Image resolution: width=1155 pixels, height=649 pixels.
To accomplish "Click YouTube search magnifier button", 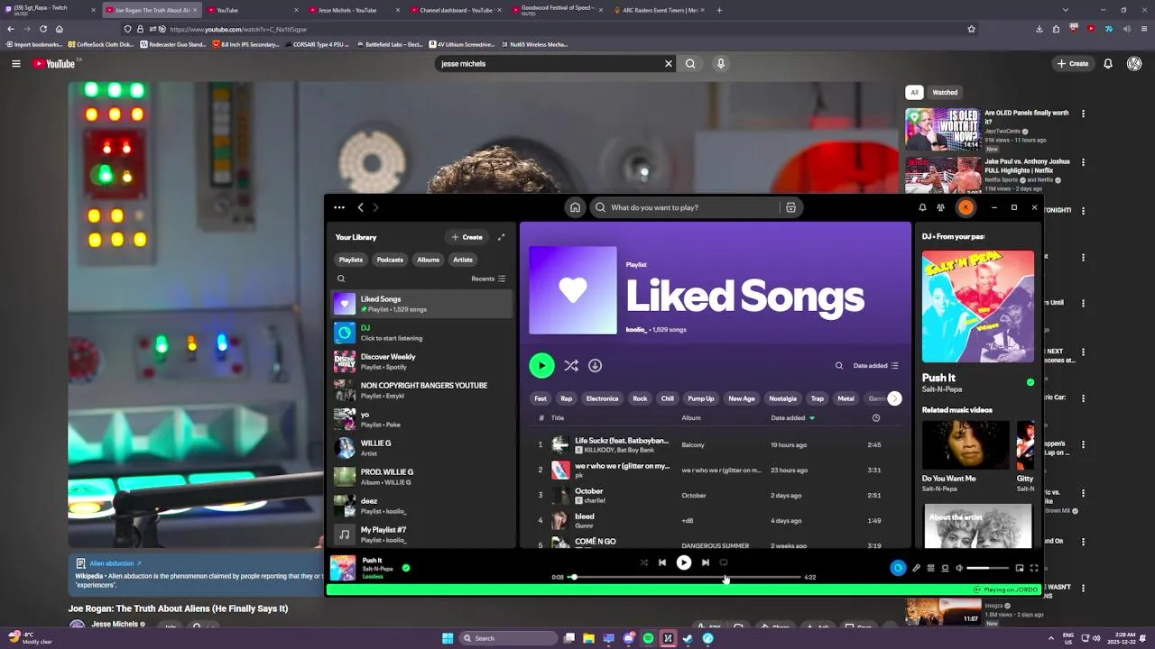I will pyautogui.click(x=690, y=64).
